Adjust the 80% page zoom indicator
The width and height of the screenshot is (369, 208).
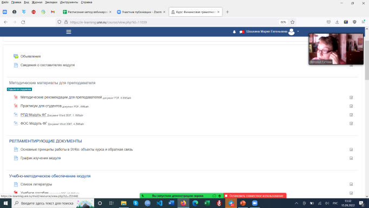[283, 22]
